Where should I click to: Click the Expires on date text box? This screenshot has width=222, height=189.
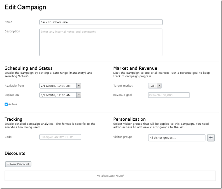point(58,95)
